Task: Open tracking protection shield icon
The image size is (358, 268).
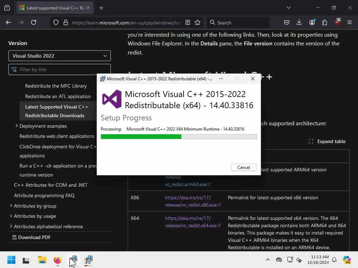Action: tap(56, 22)
